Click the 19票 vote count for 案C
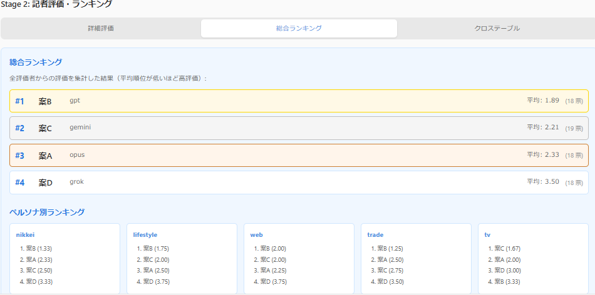Image resolution: width=595 pixels, height=295 pixels. pos(574,128)
